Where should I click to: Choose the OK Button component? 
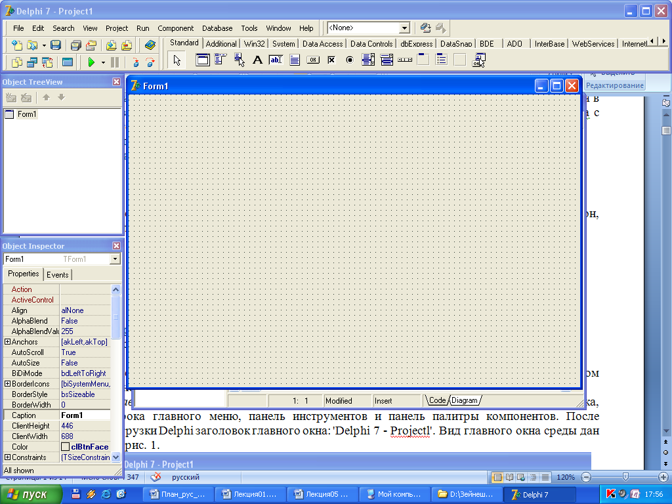[x=313, y=60]
